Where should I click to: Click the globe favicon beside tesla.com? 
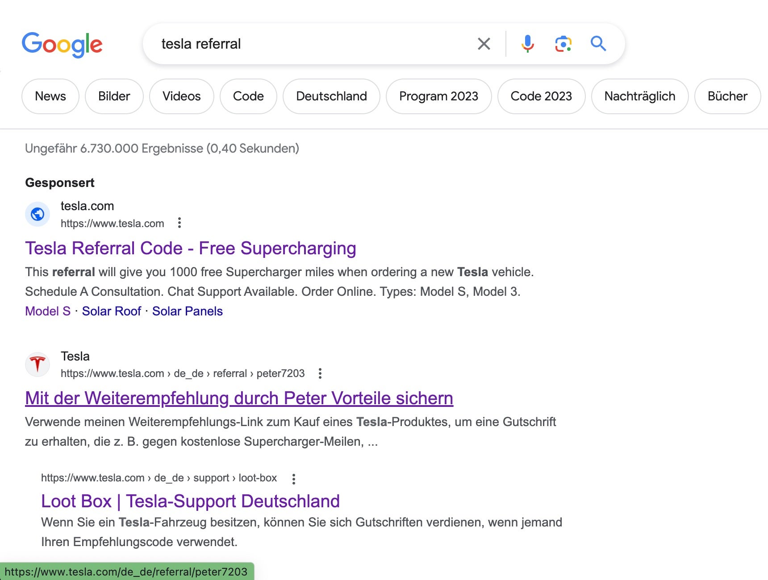pos(38,214)
